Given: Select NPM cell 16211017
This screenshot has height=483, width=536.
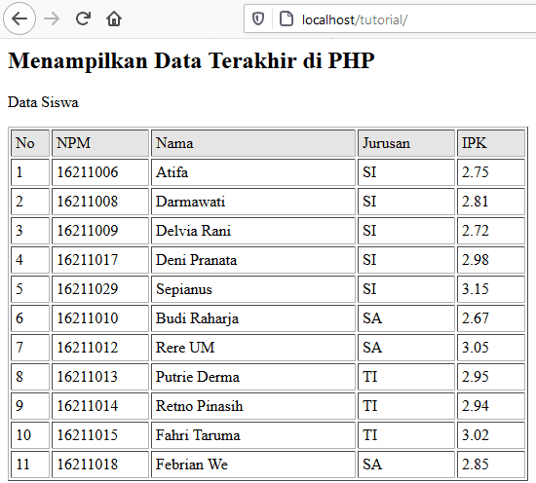Looking at the screenshot, I should [100, 260].
